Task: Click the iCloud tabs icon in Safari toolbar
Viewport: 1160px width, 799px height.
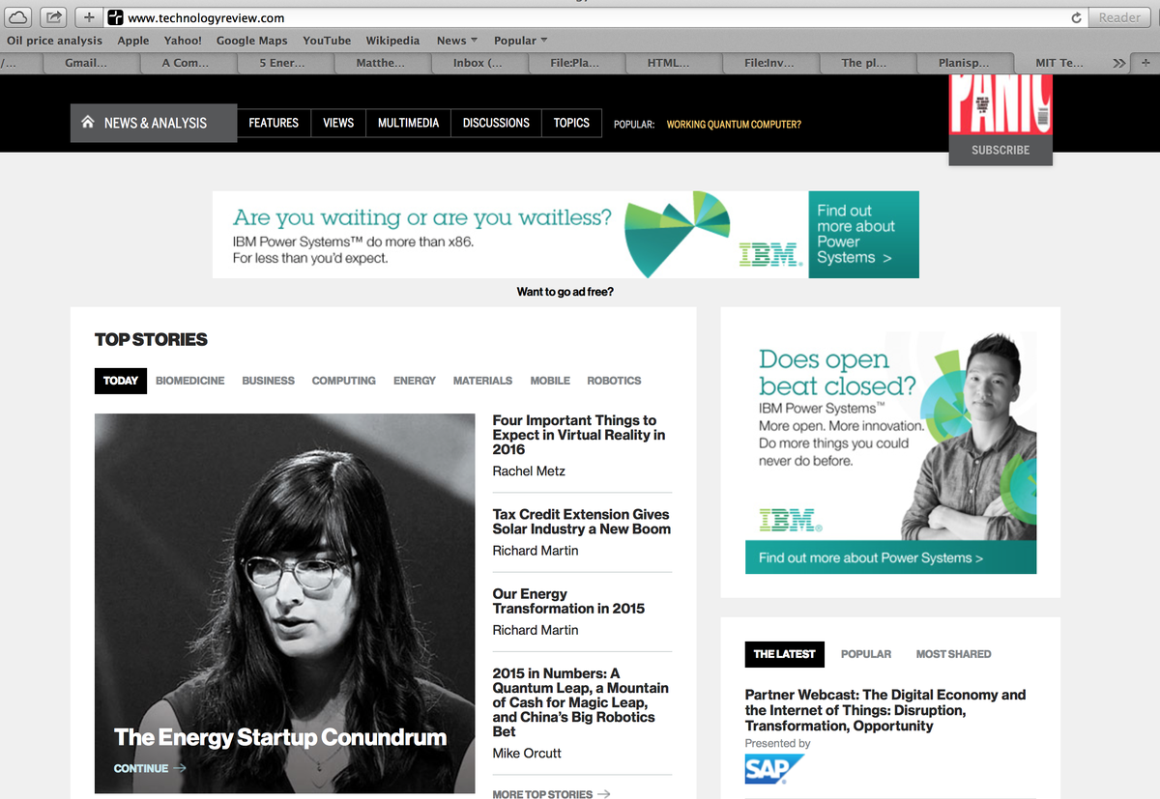Action: (x=19, y=17)
